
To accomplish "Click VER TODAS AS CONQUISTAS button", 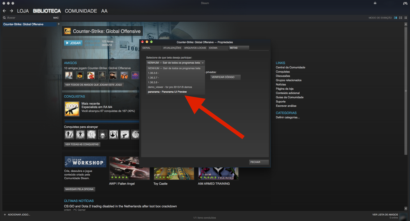I will coord(82,144).
